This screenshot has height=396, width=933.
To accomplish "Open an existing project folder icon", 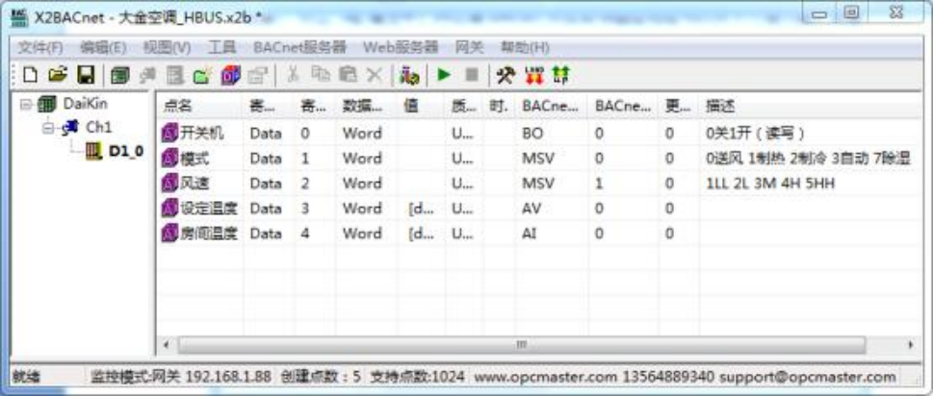I will 58,75.
